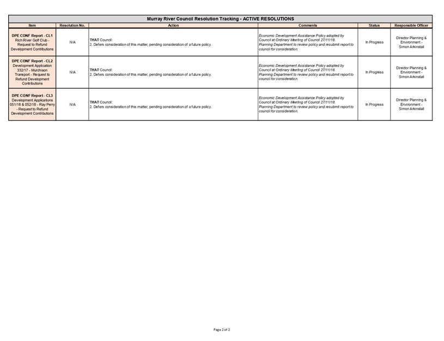
Task: Click Responsible Officer cell in CL1 row
Action: [411, 42]
